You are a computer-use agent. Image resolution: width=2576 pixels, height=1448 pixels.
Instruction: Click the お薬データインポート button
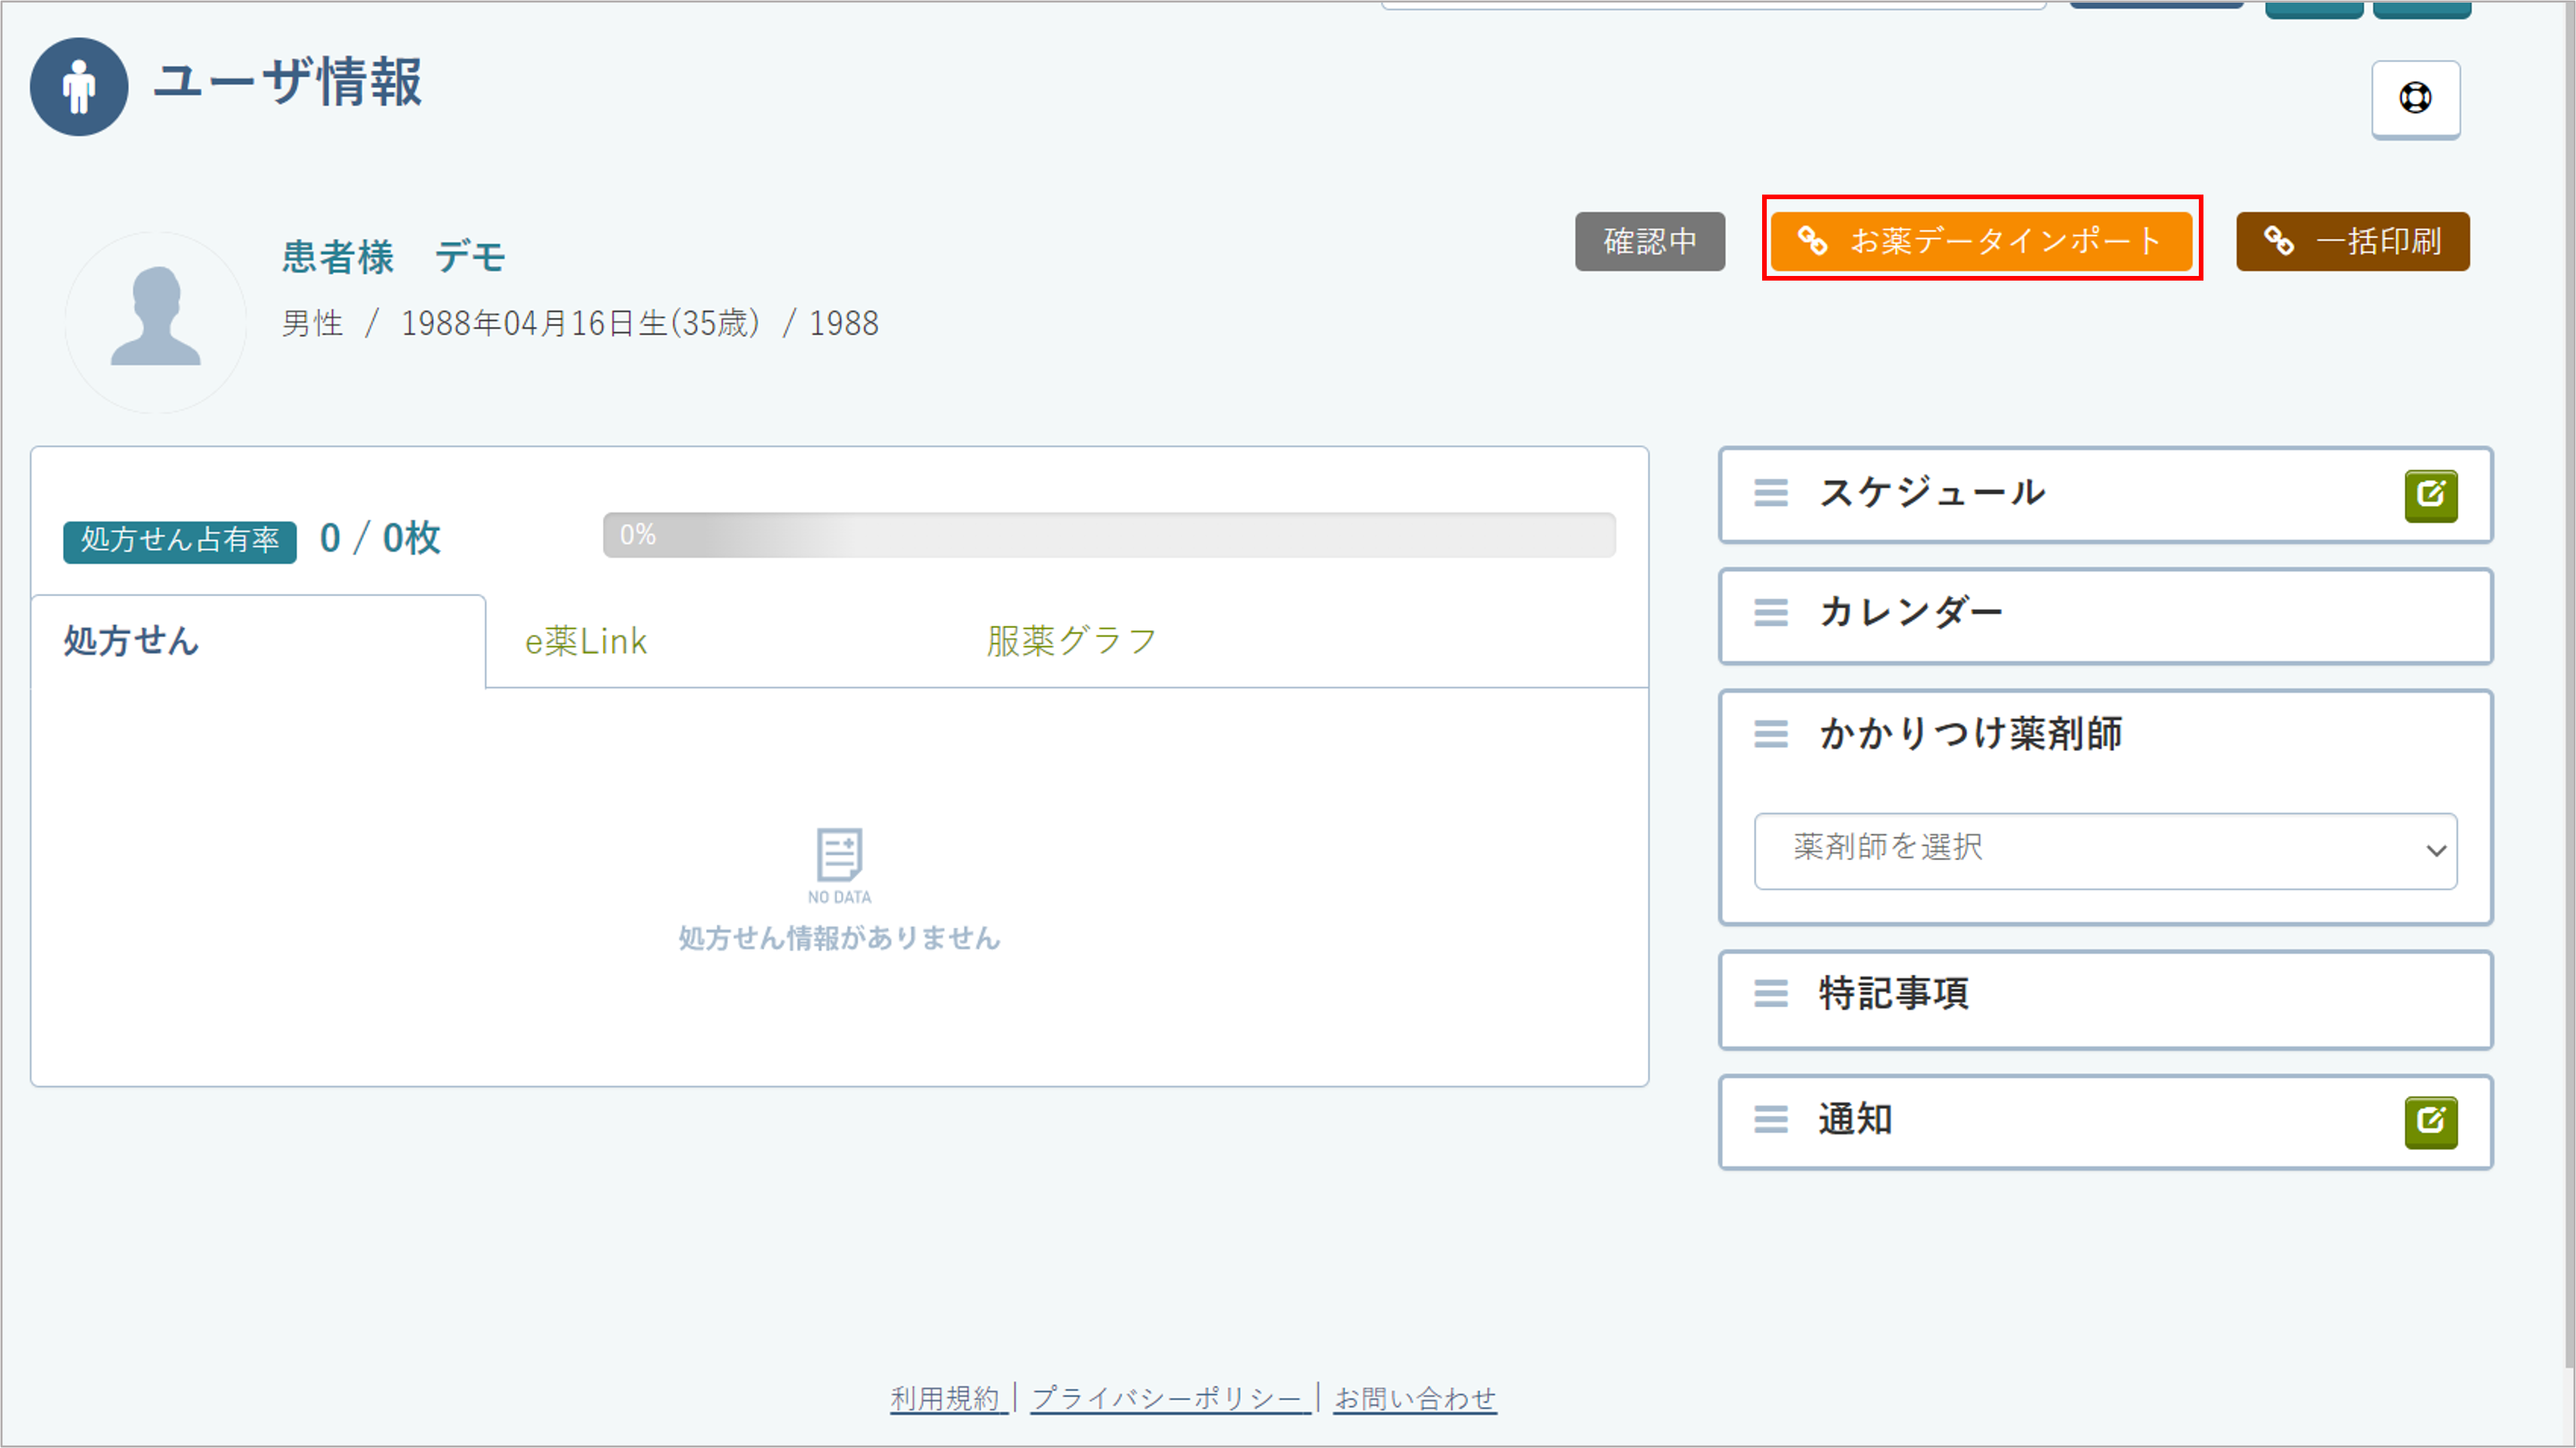1981,241
